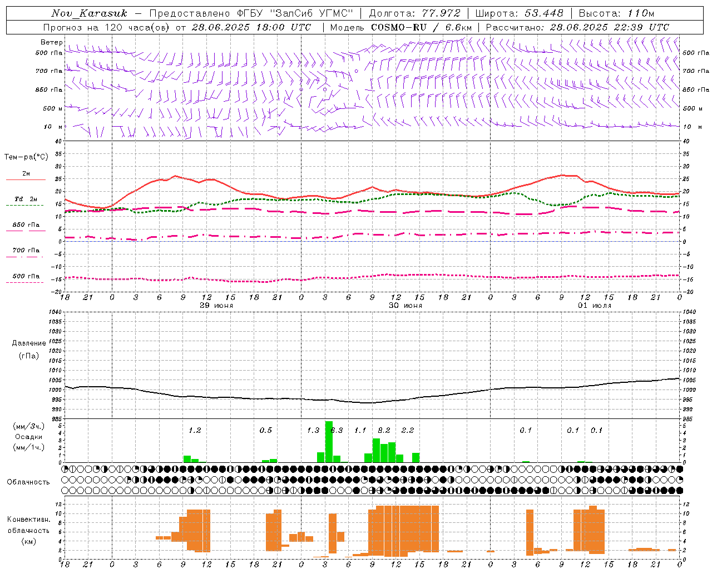Click the red 2м temperature legend line
Image resolution: width=712 pixels, height=569 pixels.
pyautogui.click(x=26, y=179)
